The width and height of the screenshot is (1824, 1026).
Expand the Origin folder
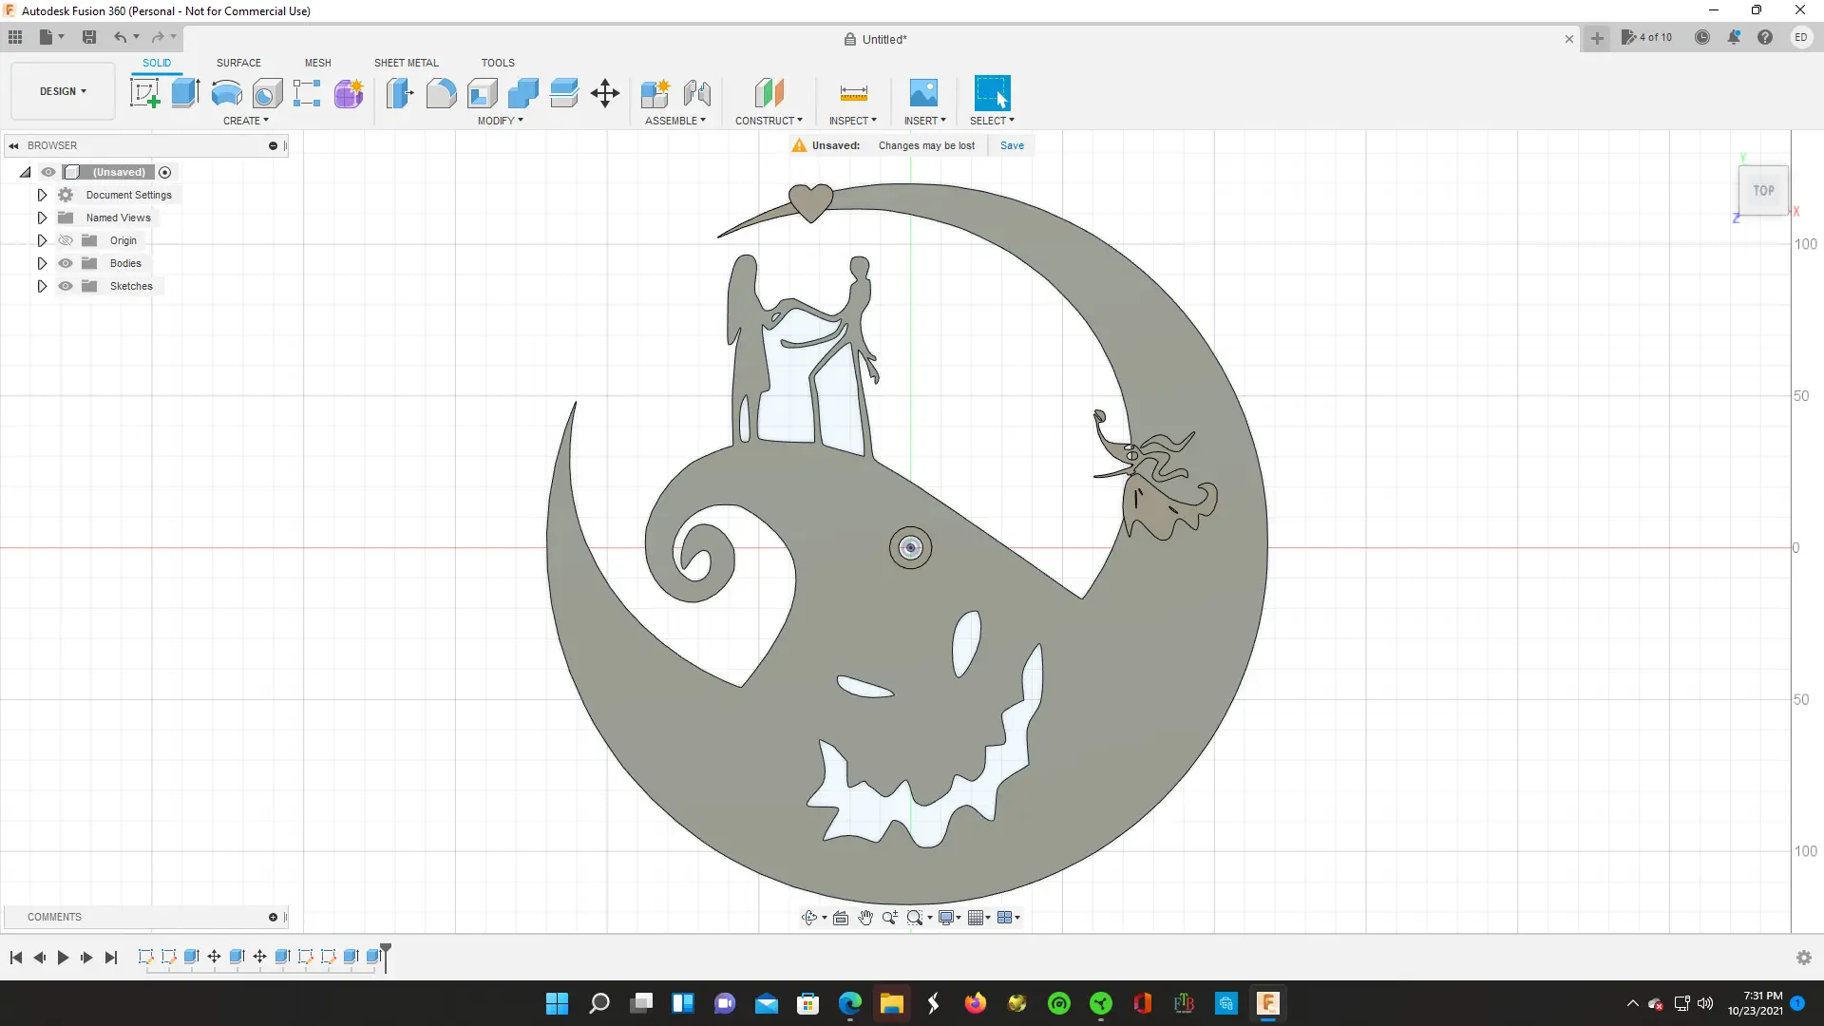[x=42, y=240]
